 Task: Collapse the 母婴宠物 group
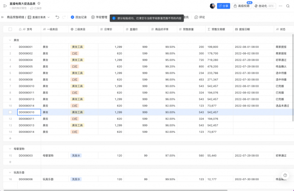click(10, 148)
